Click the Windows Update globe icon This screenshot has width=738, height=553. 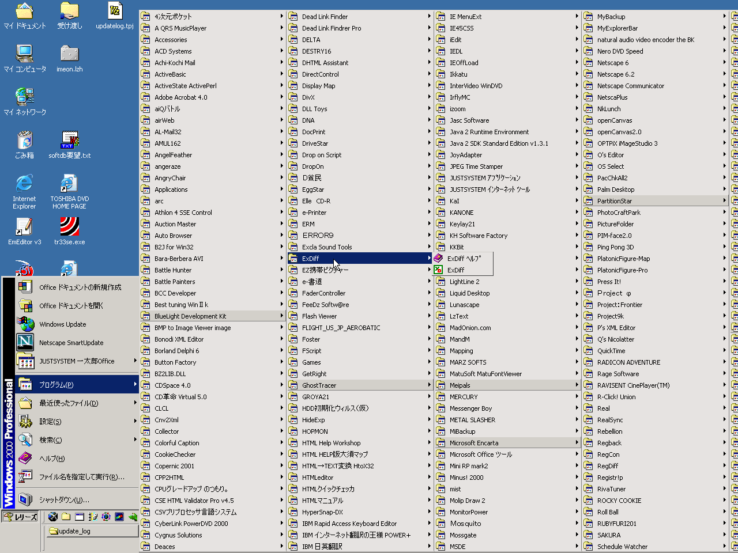pos(25,324)
